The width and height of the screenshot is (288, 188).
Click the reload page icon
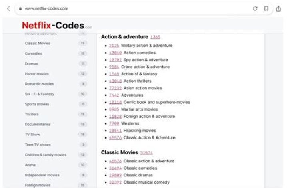255,8
